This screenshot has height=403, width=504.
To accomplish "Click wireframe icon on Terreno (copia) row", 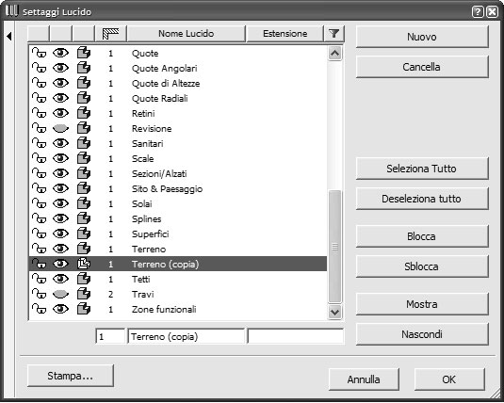I will click(x=84, y=264).
